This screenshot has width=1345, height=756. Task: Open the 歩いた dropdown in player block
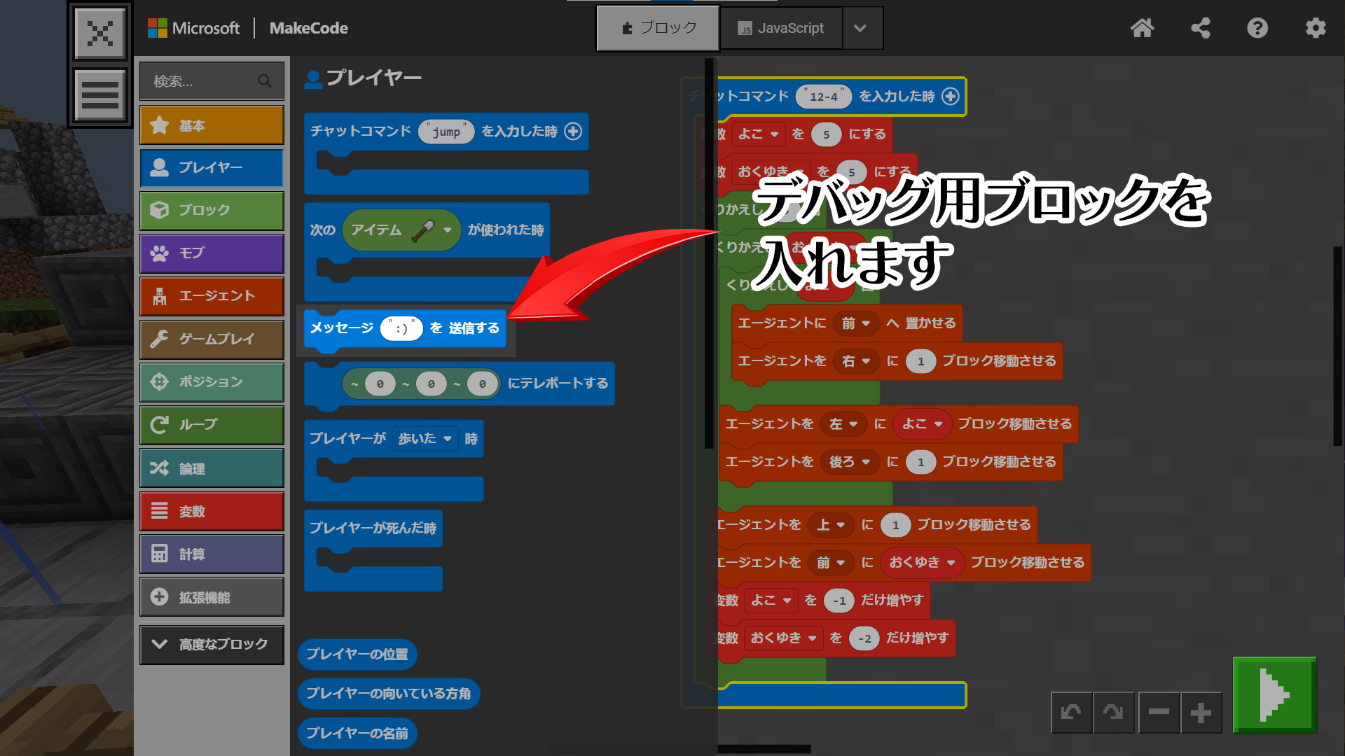tap(425, 439)
